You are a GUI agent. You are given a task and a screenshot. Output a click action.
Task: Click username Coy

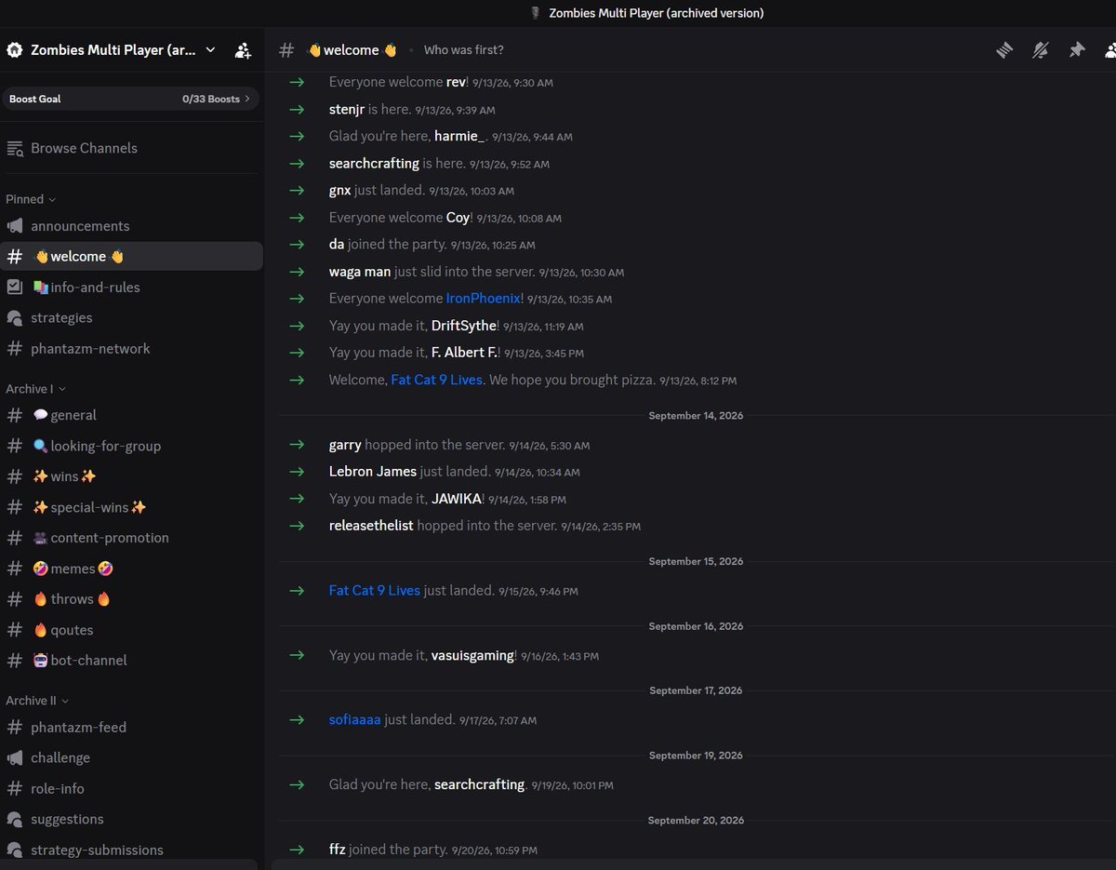pos(458,218)
